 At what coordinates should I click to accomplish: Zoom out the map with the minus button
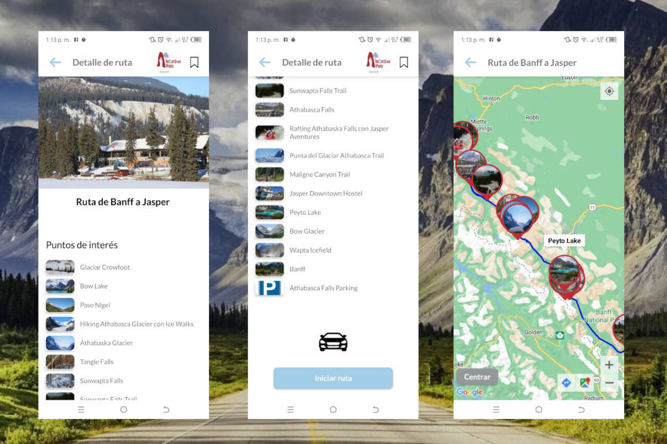pyautogui.click(x=609, y=383)
